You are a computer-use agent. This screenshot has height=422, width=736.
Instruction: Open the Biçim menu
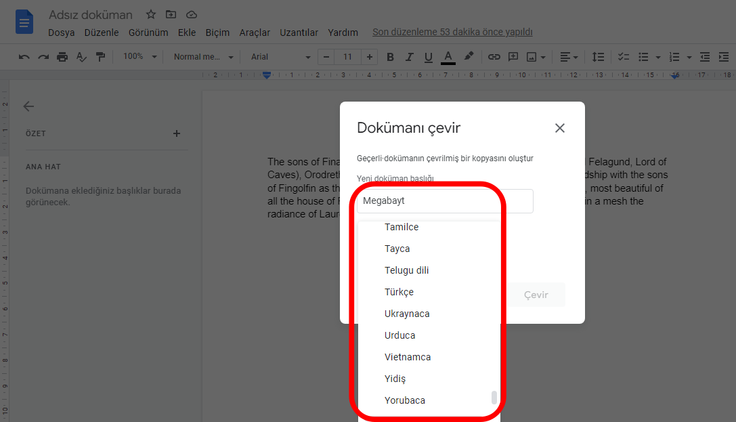coord(217,33)
